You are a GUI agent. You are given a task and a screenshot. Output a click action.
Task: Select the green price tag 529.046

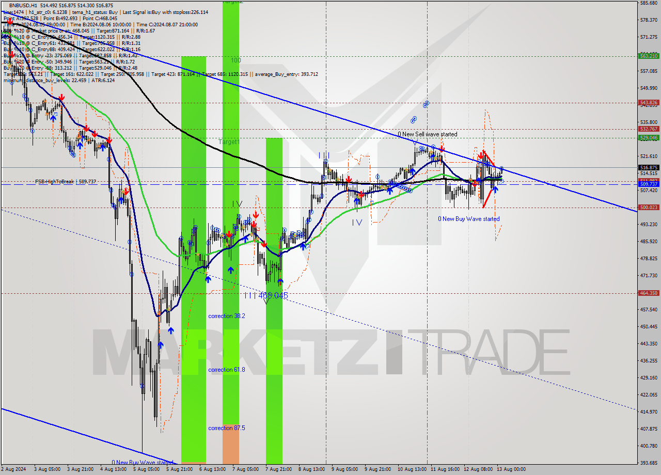click(649, 137)
